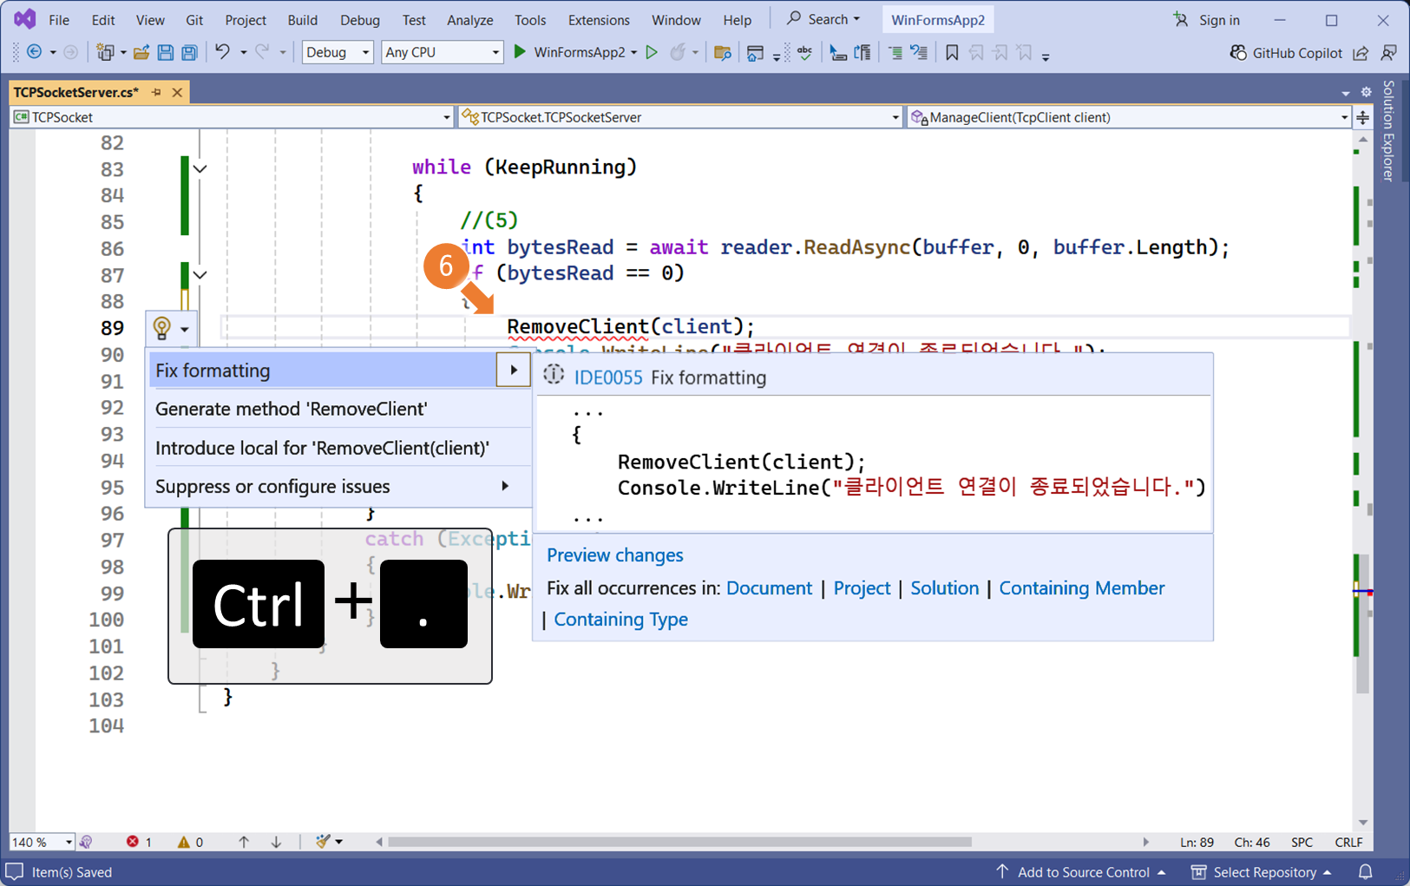Click the red error count icon in the status strip

[132, 842]
